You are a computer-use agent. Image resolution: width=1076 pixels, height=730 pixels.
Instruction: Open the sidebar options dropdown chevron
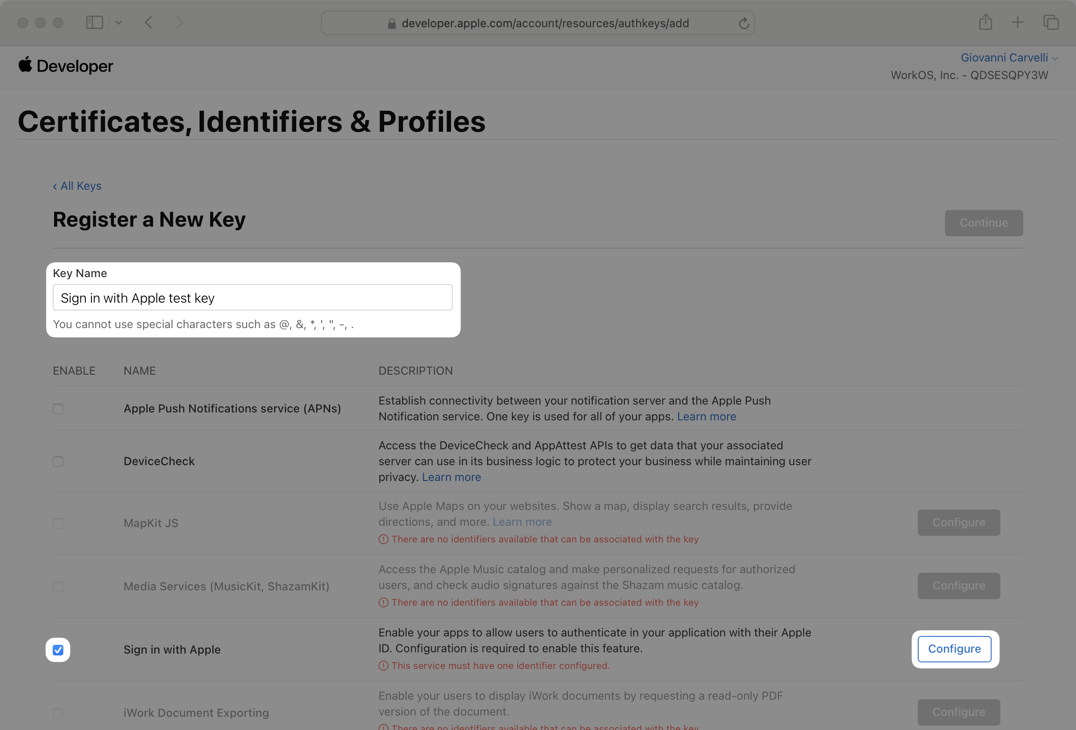click(x=119, y=23)
